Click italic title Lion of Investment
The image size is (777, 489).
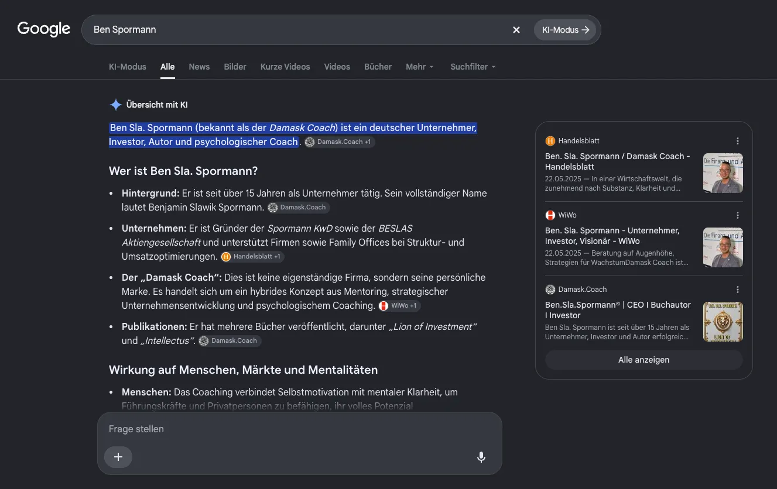click(433, 326)
